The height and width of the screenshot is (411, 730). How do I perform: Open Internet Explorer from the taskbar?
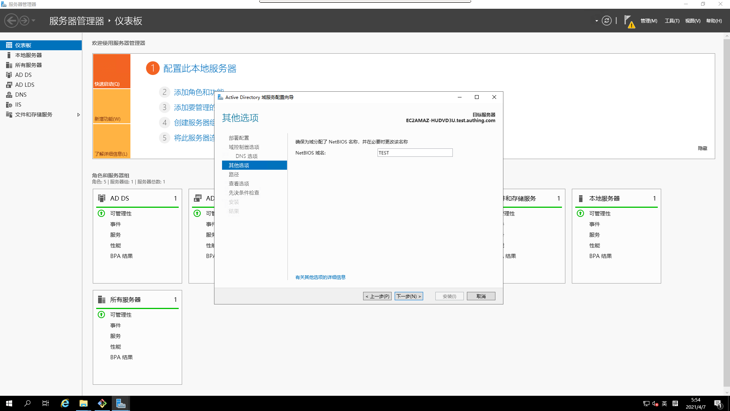point(65,403)
